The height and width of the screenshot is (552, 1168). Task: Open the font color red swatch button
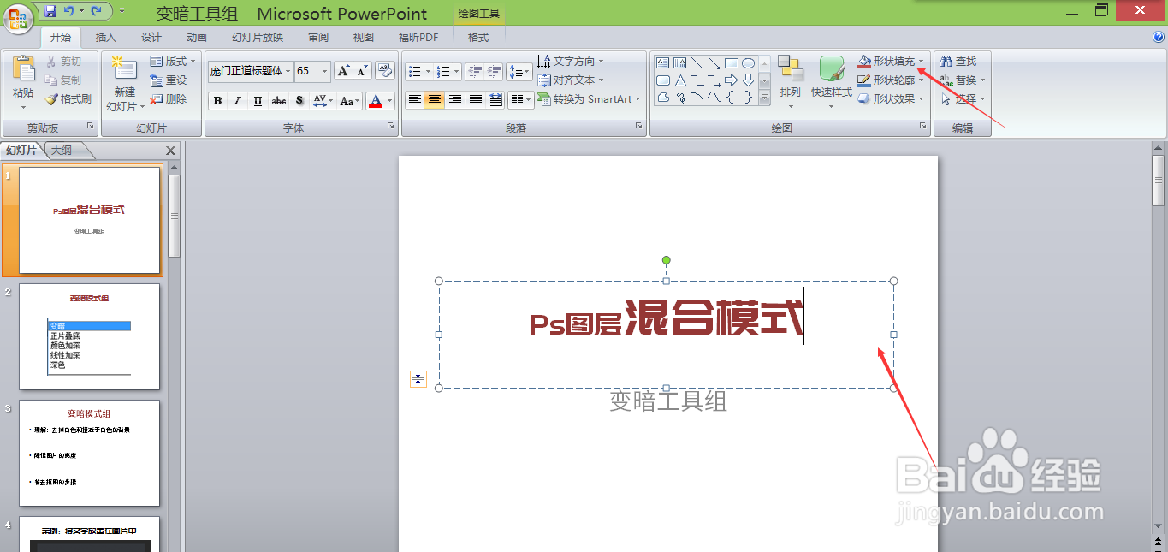pos(375,100)
